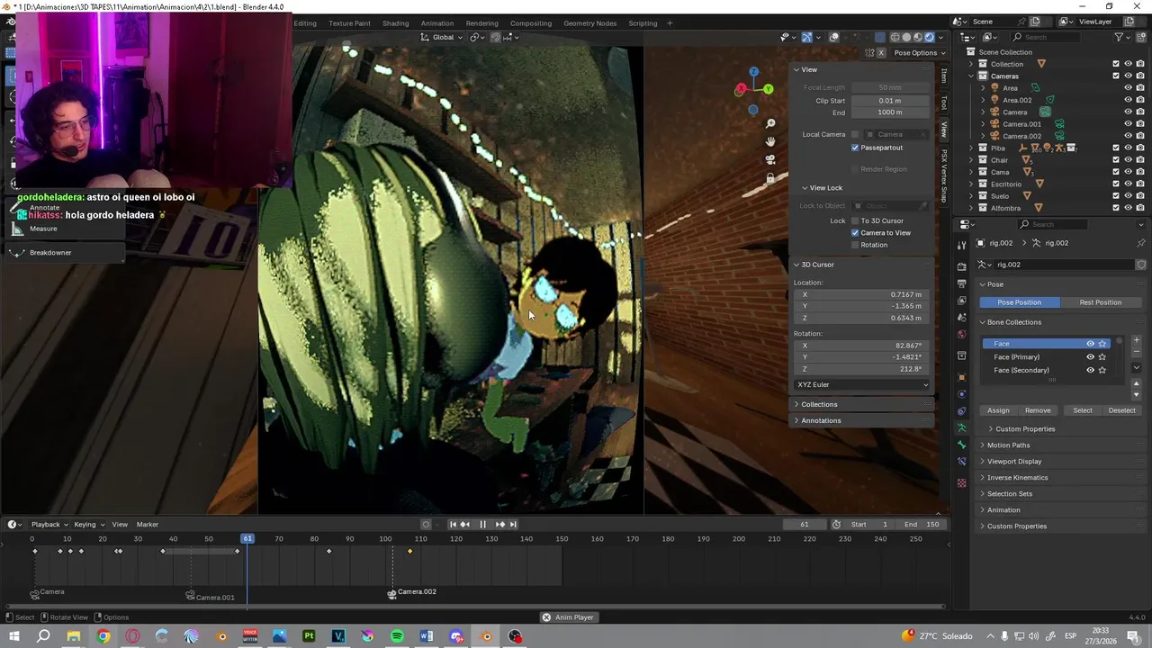Open Spotify from the Windows taskbar
The image size is (1152, 648).
[397, 636]
